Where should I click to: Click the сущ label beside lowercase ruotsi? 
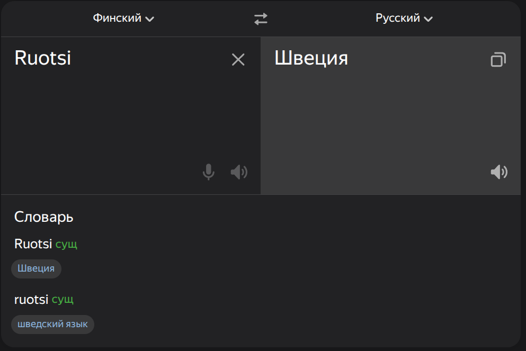point(63,300)
